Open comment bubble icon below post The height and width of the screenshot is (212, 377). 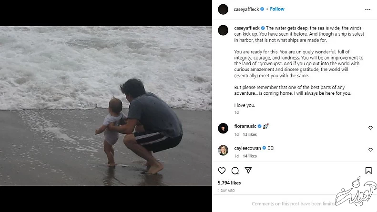[x=235, y=171]
